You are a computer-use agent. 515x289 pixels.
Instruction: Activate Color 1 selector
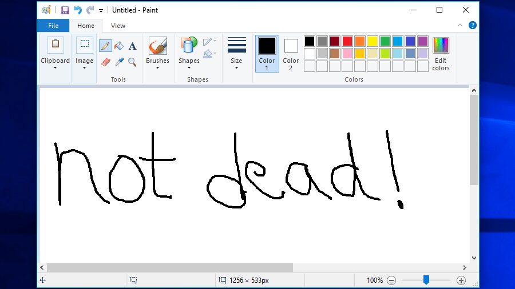point(267,54)
